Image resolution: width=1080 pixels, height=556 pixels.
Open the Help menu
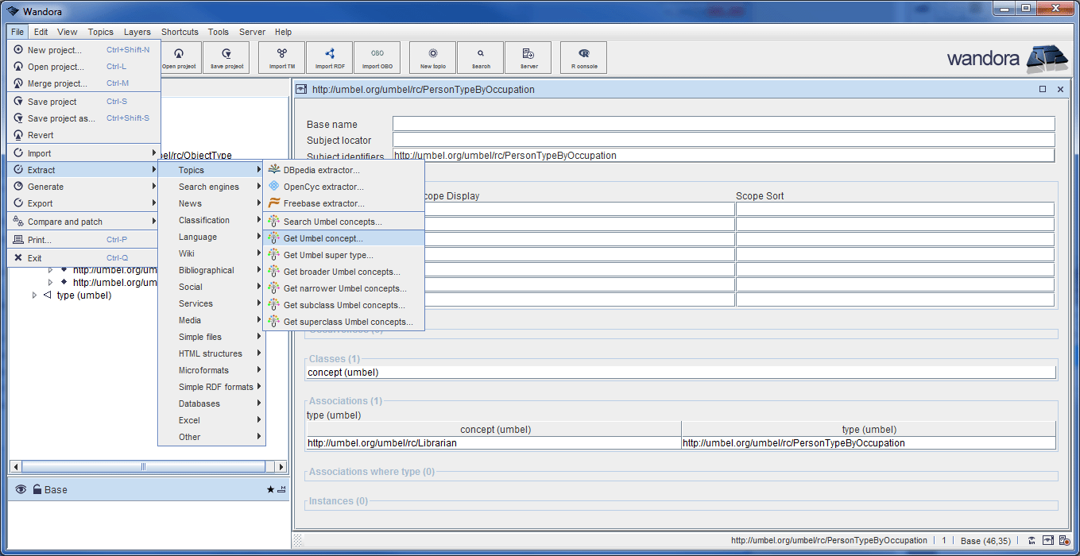point(284,32)
